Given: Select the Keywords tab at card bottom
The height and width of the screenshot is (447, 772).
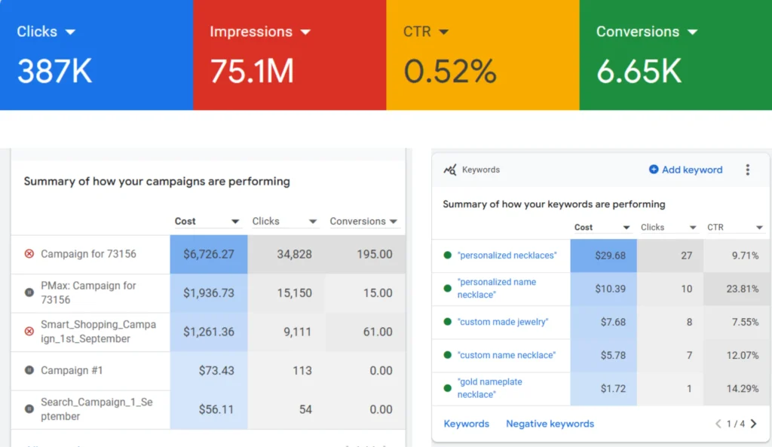Looking at the screenshot, I should coord(466,424).
